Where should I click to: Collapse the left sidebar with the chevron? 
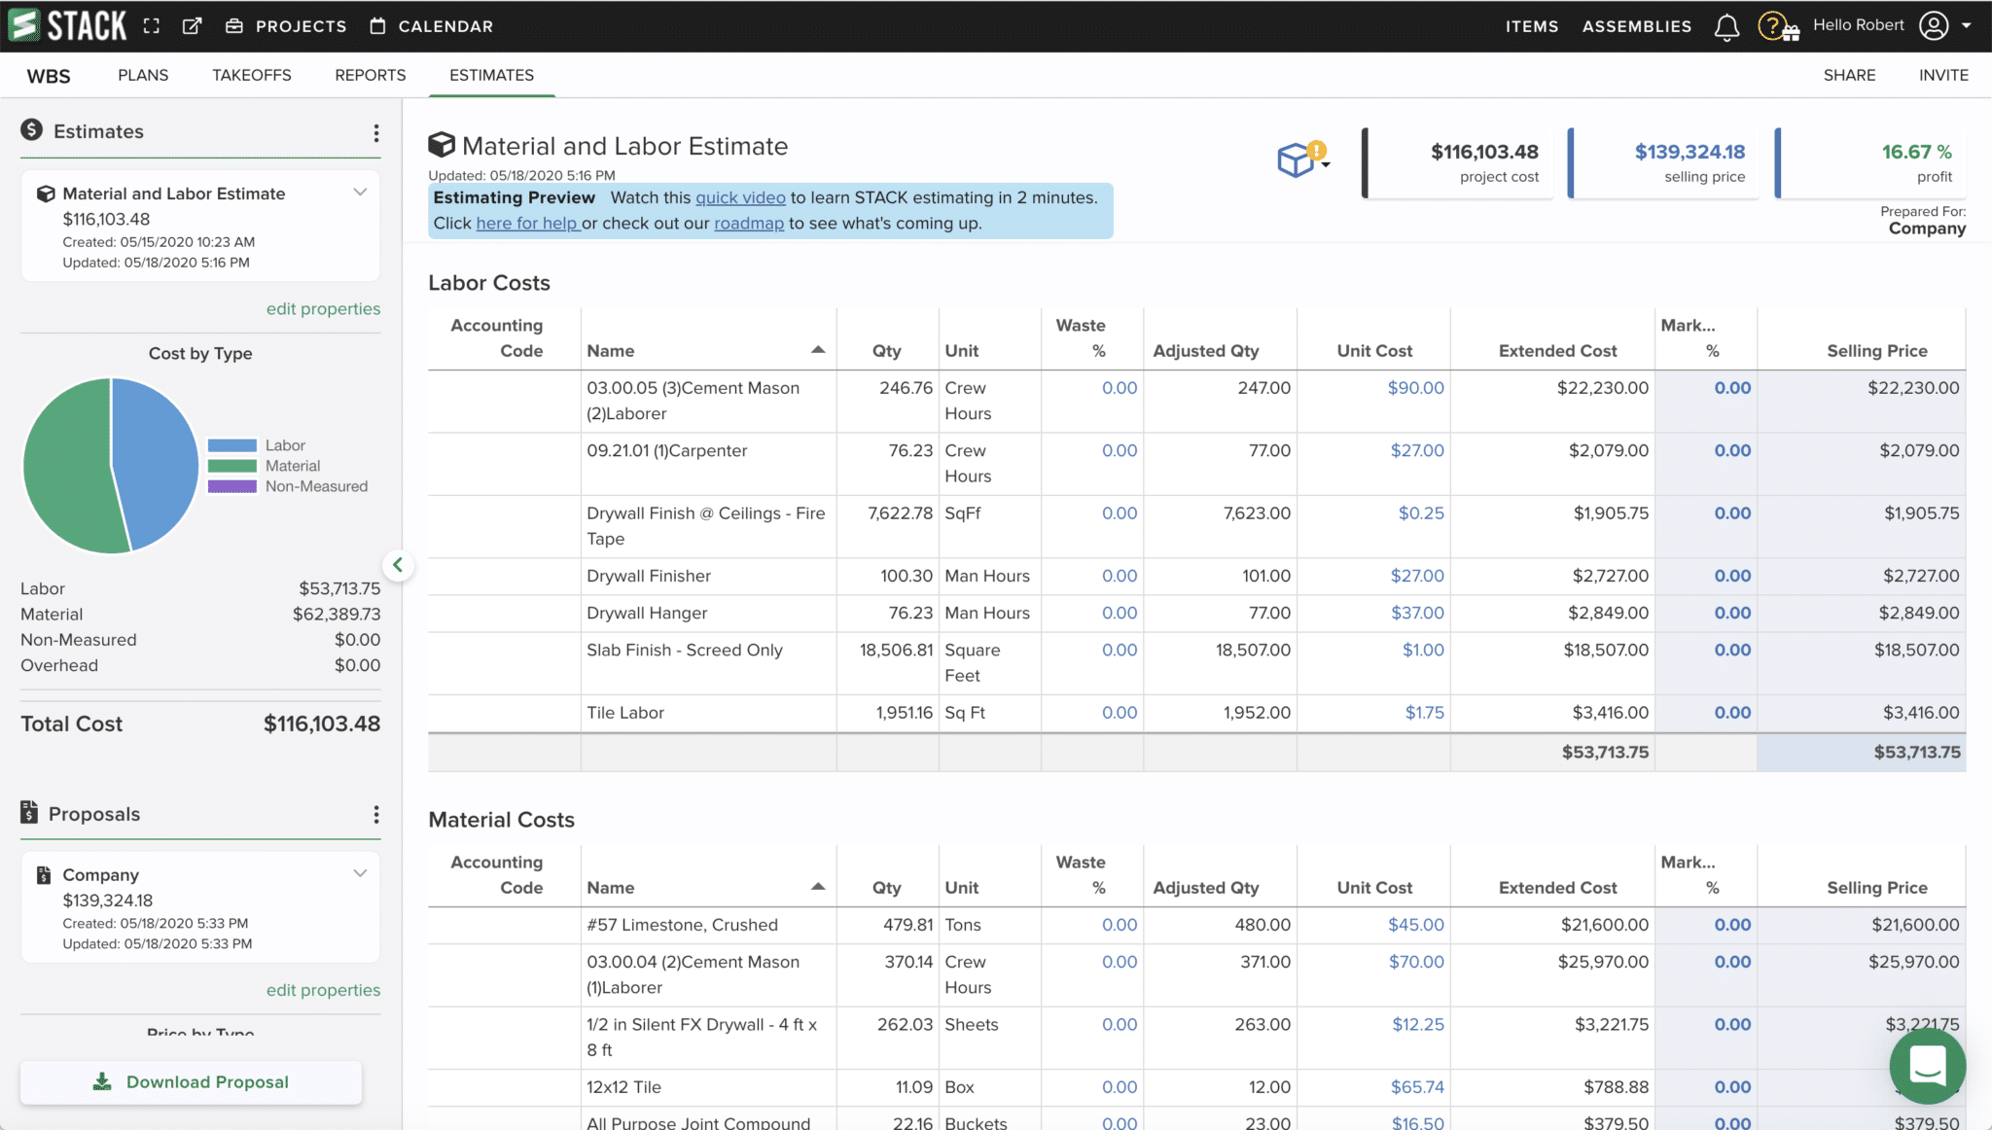[x=399, y=565]
